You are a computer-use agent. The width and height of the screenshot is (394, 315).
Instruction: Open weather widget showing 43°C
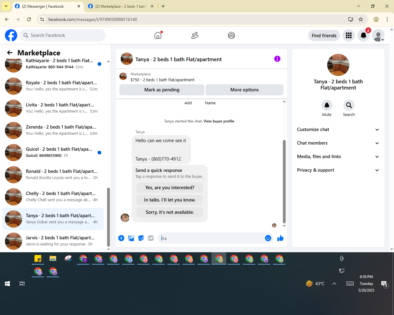(315, 284)
